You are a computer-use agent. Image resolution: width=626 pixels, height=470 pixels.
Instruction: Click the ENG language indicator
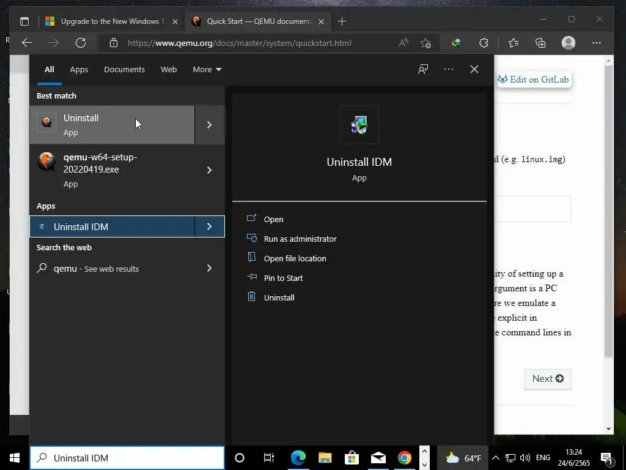[x=543, y=458]
